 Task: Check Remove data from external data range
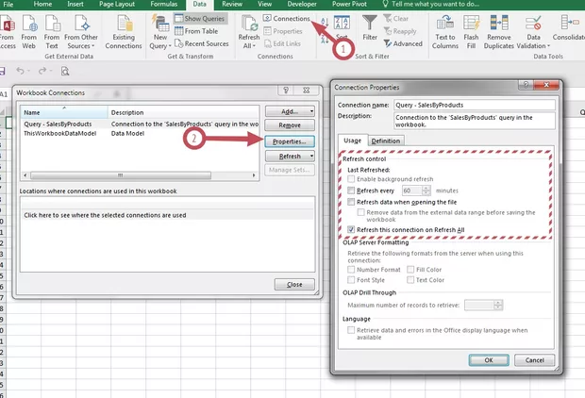pos(360,212)
